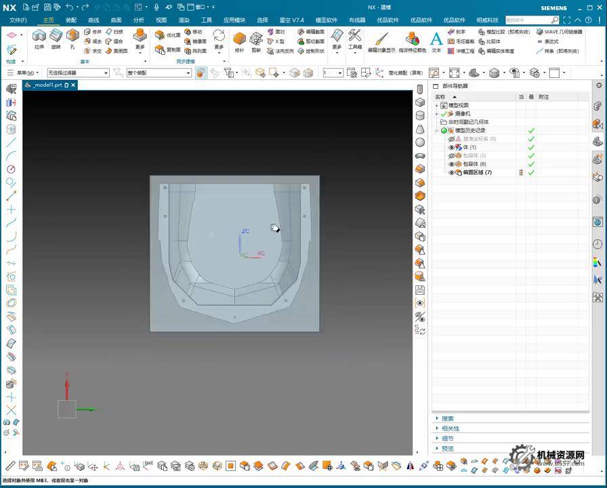
Task: Click the 拉伸 (Extrude) tool icon
Action: (39, 36)
